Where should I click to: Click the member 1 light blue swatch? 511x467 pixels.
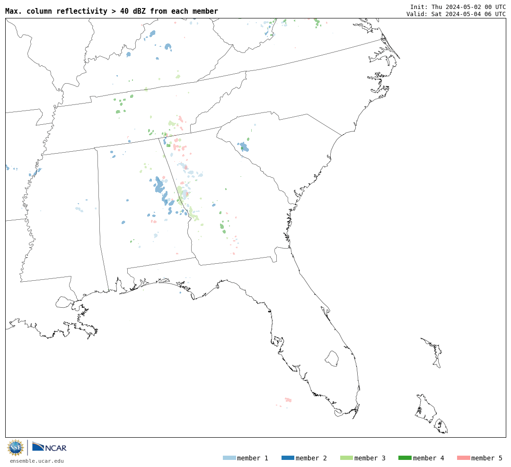pyautogui.click(x=229, y=458)
